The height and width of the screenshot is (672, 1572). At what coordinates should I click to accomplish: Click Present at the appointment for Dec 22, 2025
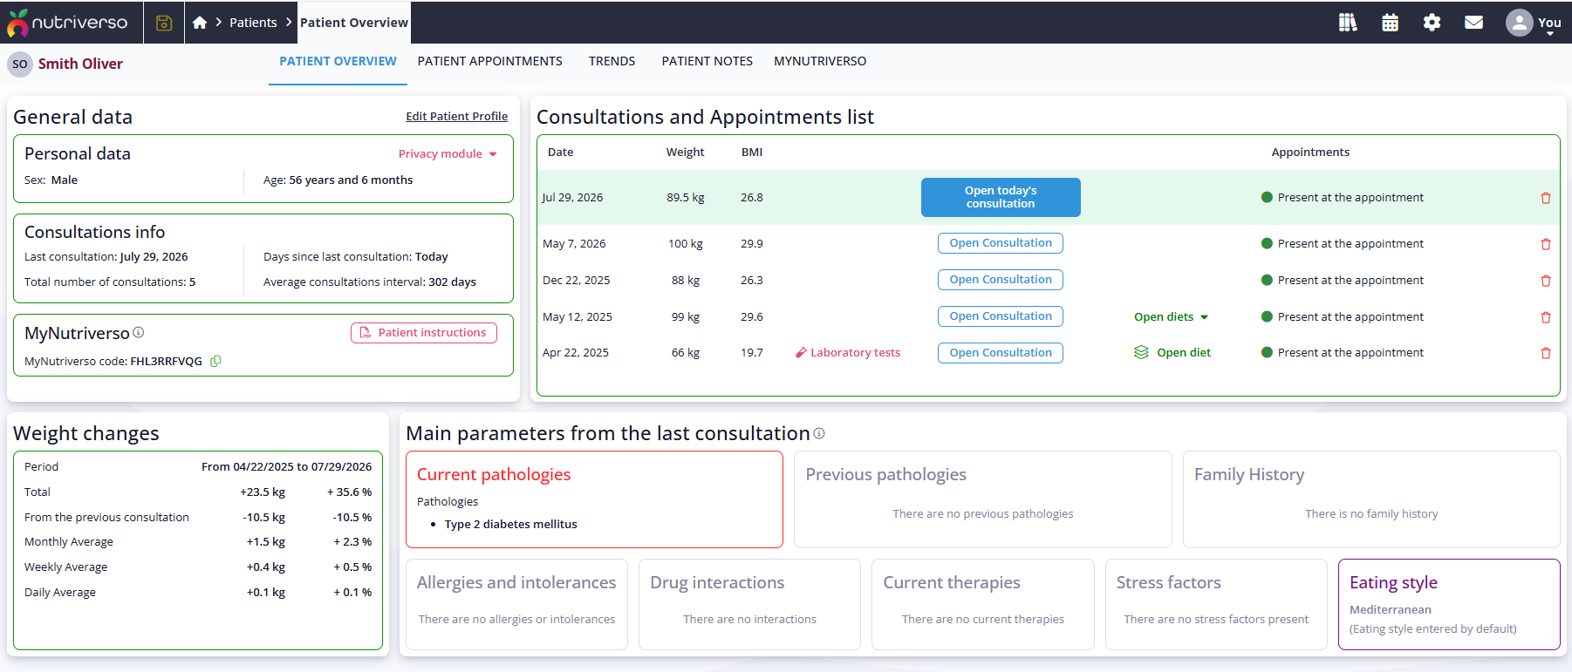[1350, 280]
